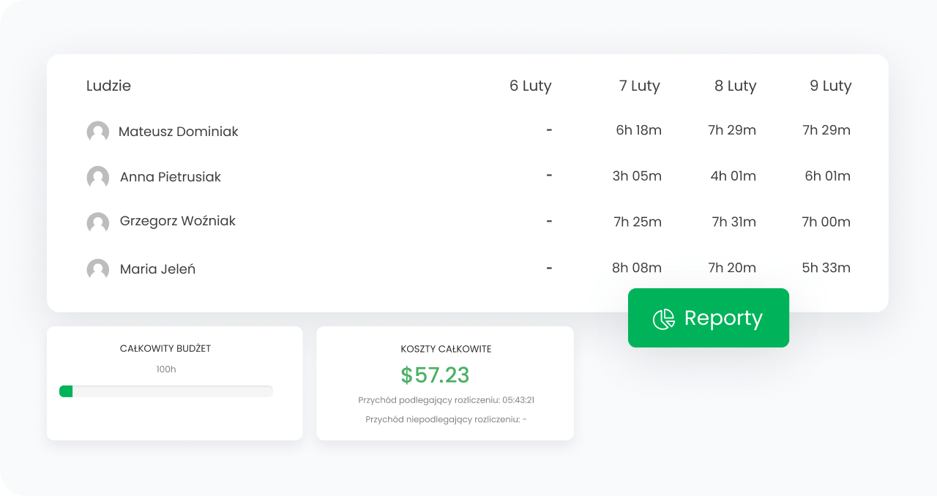Click Anna Pietrusiak's 6h 01m entry
Image resolution: width=937 pixels, height=496 pixels.
pyautogui.click(x=828, y=176)
